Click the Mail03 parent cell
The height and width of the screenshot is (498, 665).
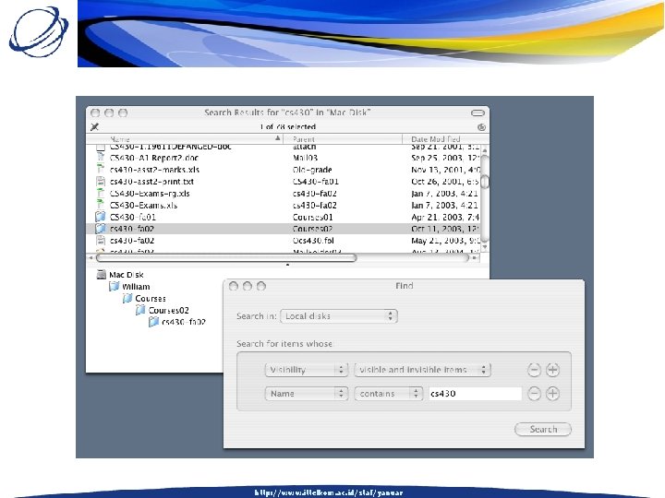coord(305,158)
